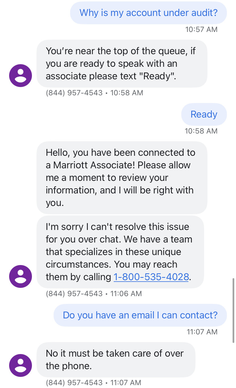Tap the 11:07 AM timestamp under the email question
This screenshot has height=388, width=236.
coord(202,332)
